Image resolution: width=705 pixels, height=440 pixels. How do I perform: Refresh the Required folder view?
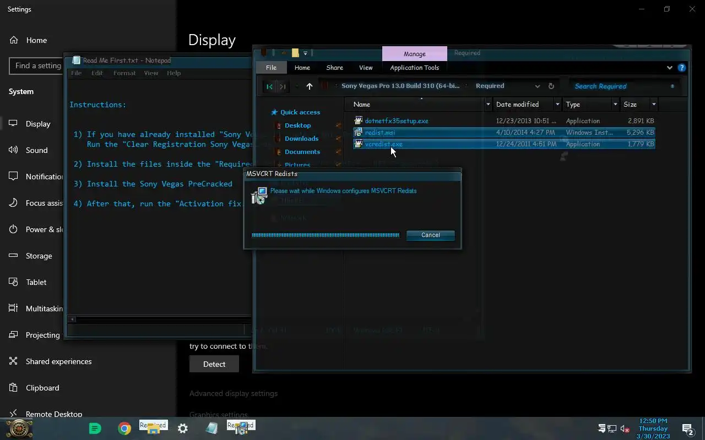click(551, 86)
